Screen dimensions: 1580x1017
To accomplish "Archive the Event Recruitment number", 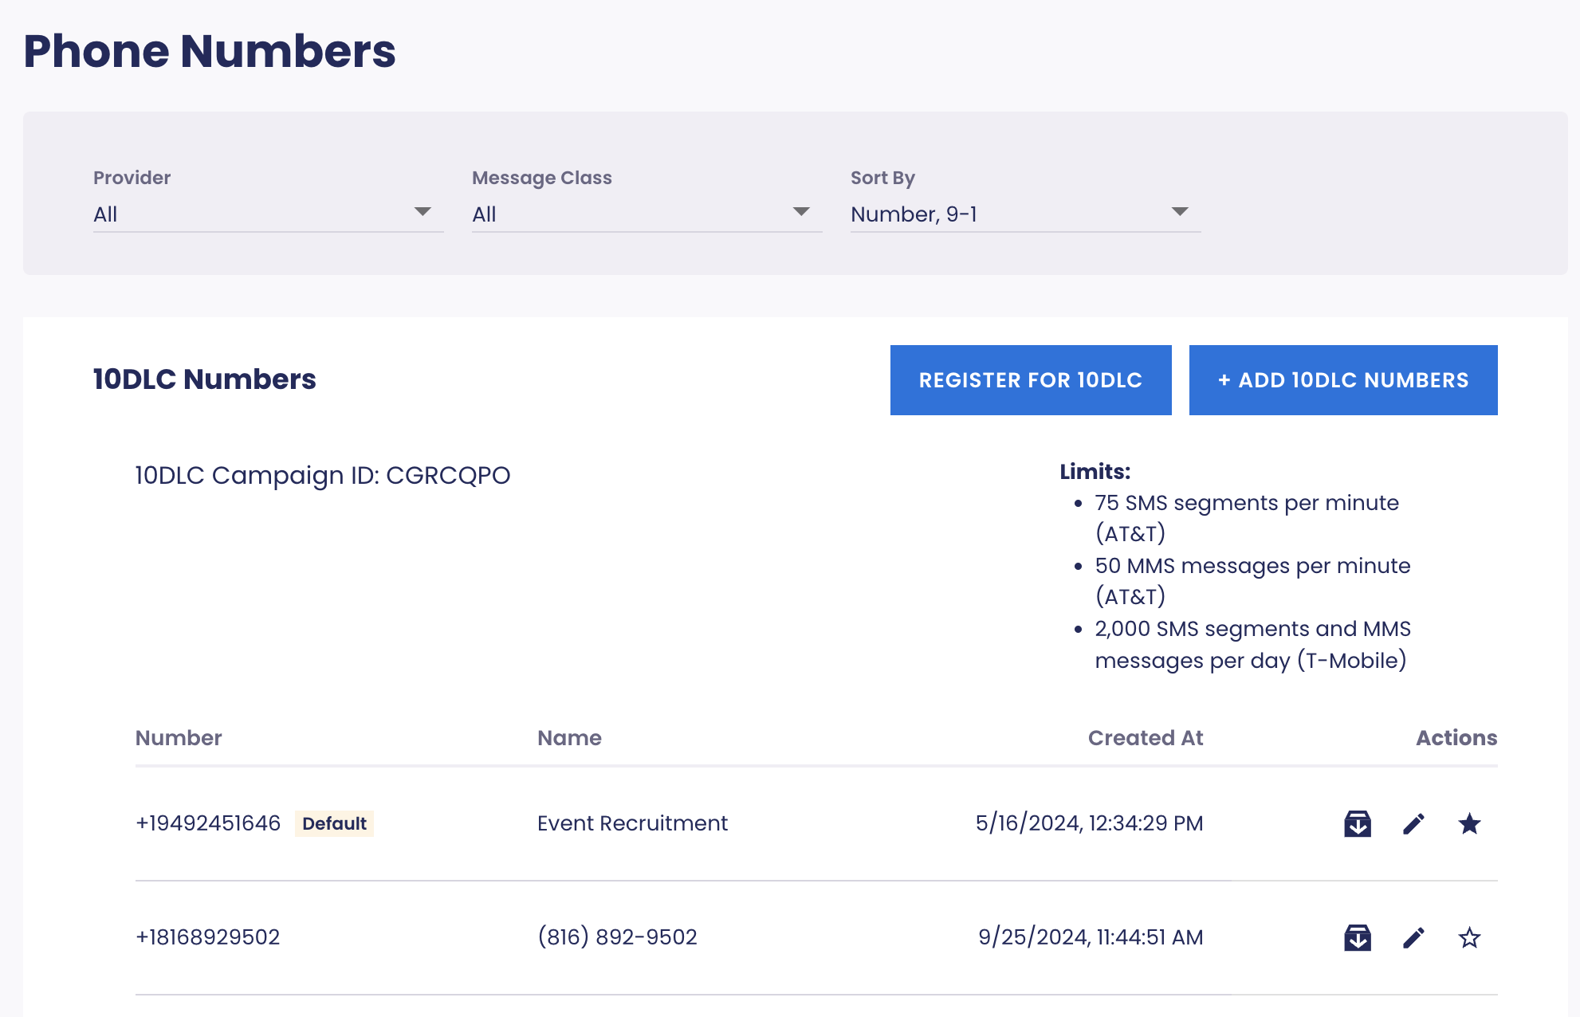I will [1357, 823].
